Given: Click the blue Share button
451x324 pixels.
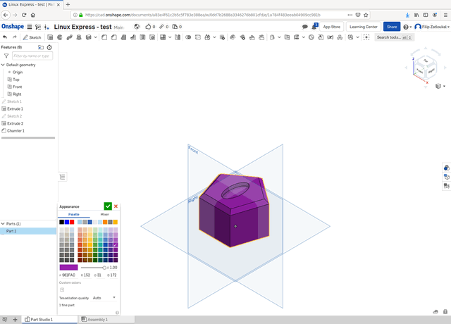Looking at the screenshot, I should [392, 27].
